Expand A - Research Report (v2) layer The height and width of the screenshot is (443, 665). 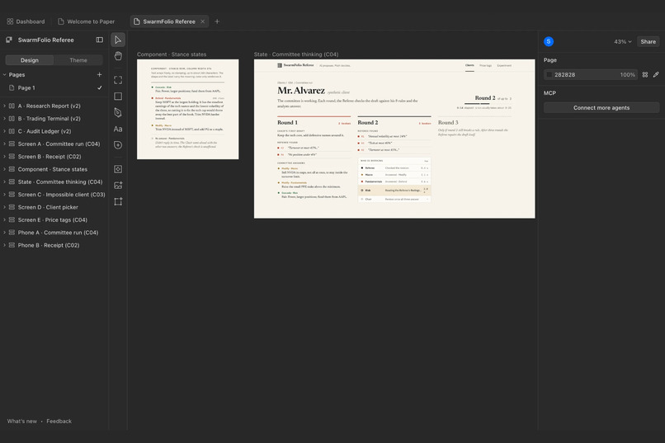coord(4,106)
